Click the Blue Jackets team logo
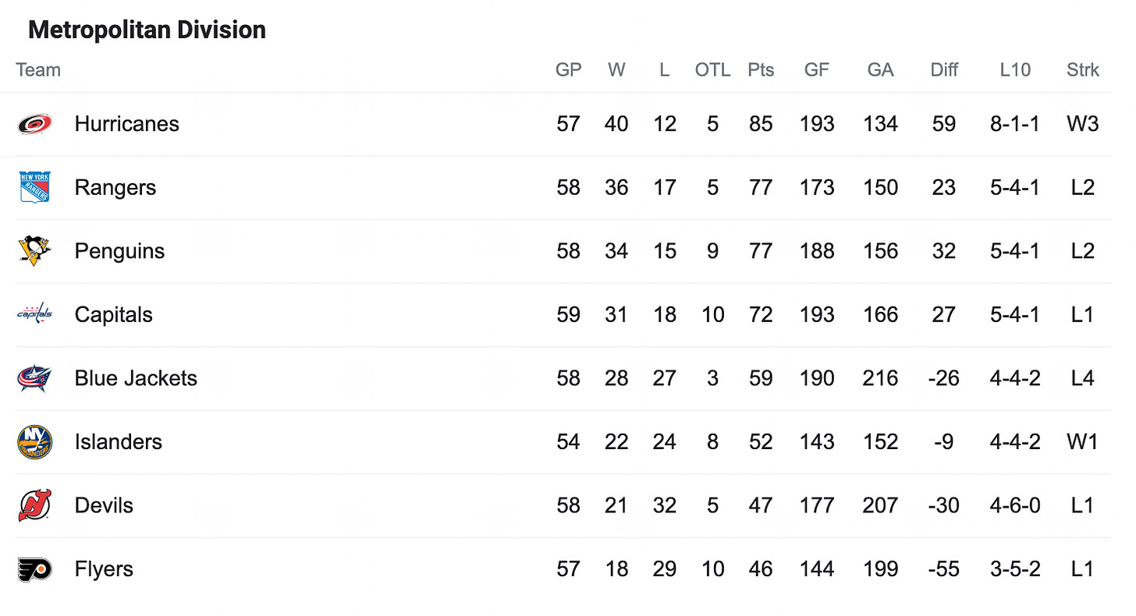Image resolution: width=1136 pixels, height=616 pixels. tap(35, 378)
